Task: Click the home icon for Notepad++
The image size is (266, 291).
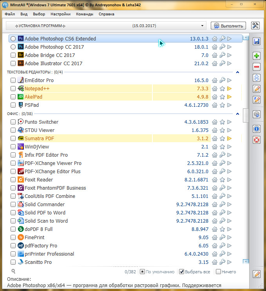Action: [x=215, y=89]
